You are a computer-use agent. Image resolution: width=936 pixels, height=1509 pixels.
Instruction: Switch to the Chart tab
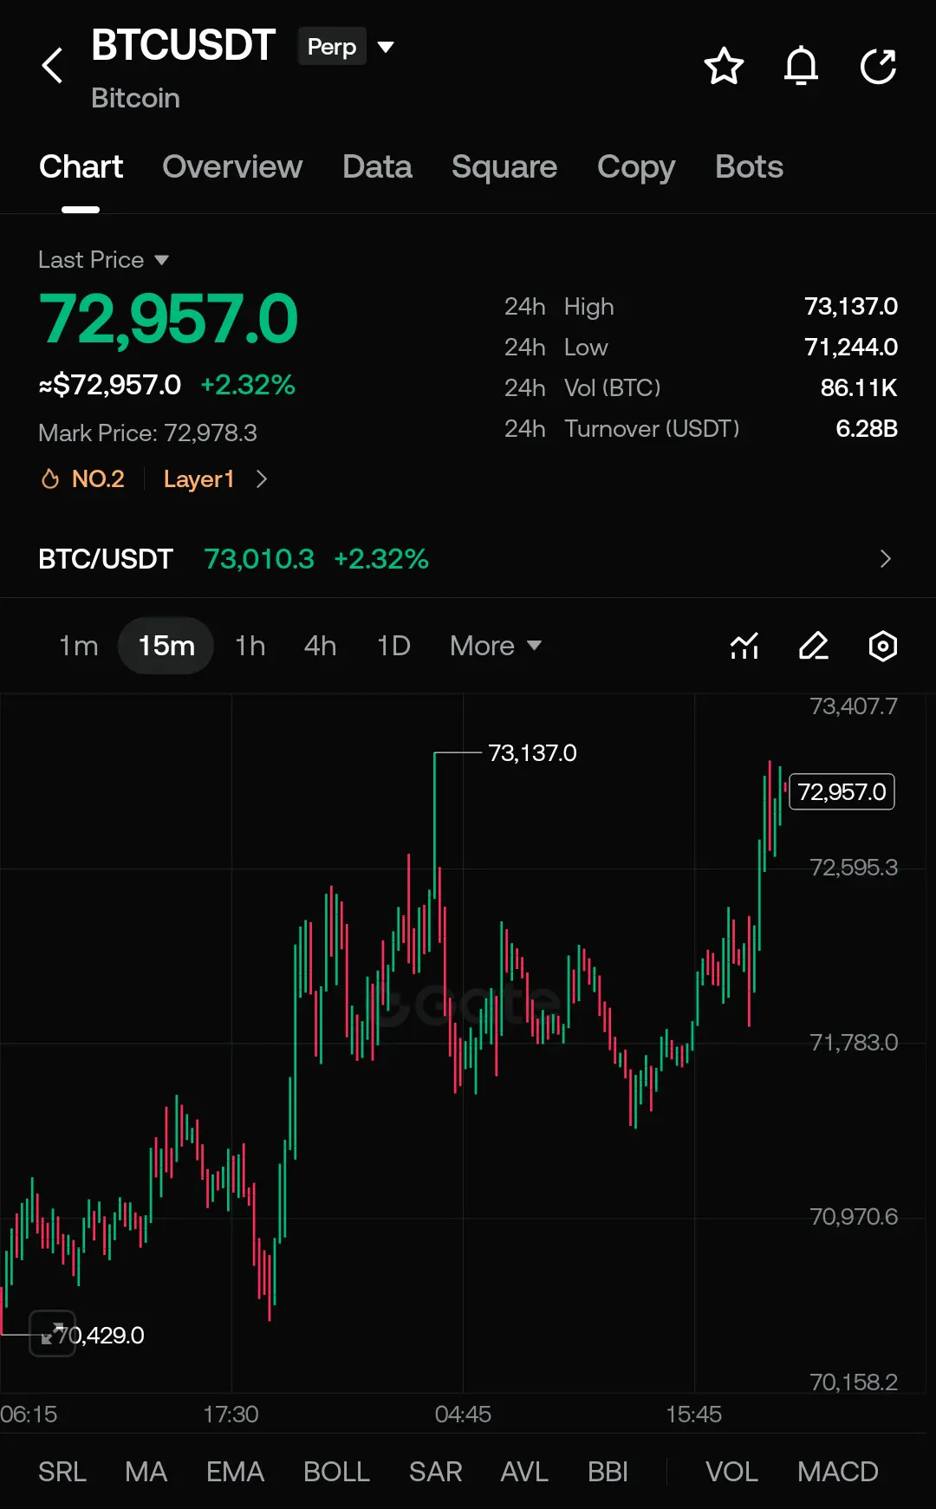81,166
